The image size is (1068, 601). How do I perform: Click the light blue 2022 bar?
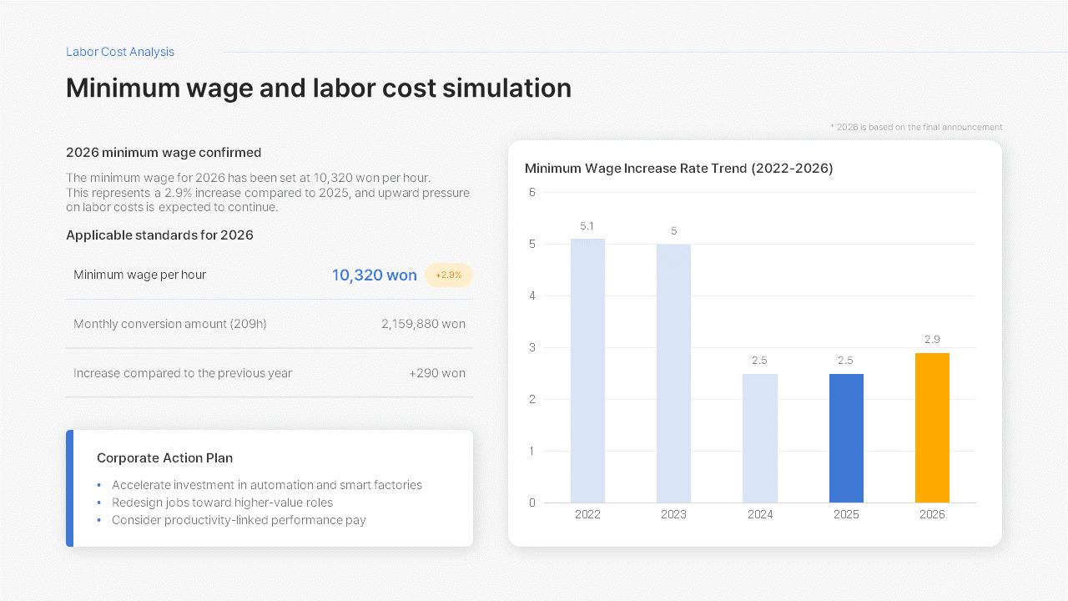(x=587, y=371)
